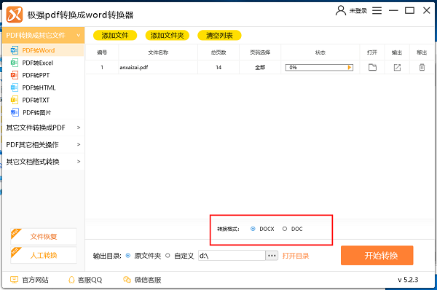The image size is (437, 290).
Task: Open folder icon for anxaizai.pdf
Action: [x=372, y=67]
